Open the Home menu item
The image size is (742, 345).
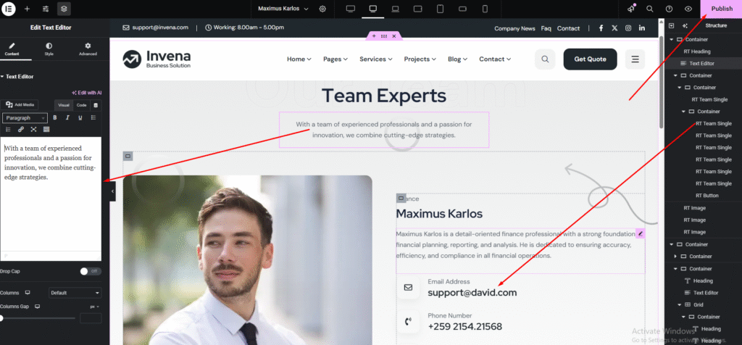[299, 59]
